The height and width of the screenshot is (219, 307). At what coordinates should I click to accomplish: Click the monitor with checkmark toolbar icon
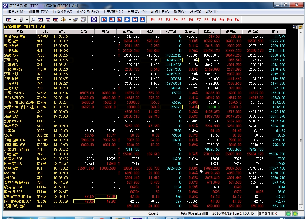(x=21, y=19)
